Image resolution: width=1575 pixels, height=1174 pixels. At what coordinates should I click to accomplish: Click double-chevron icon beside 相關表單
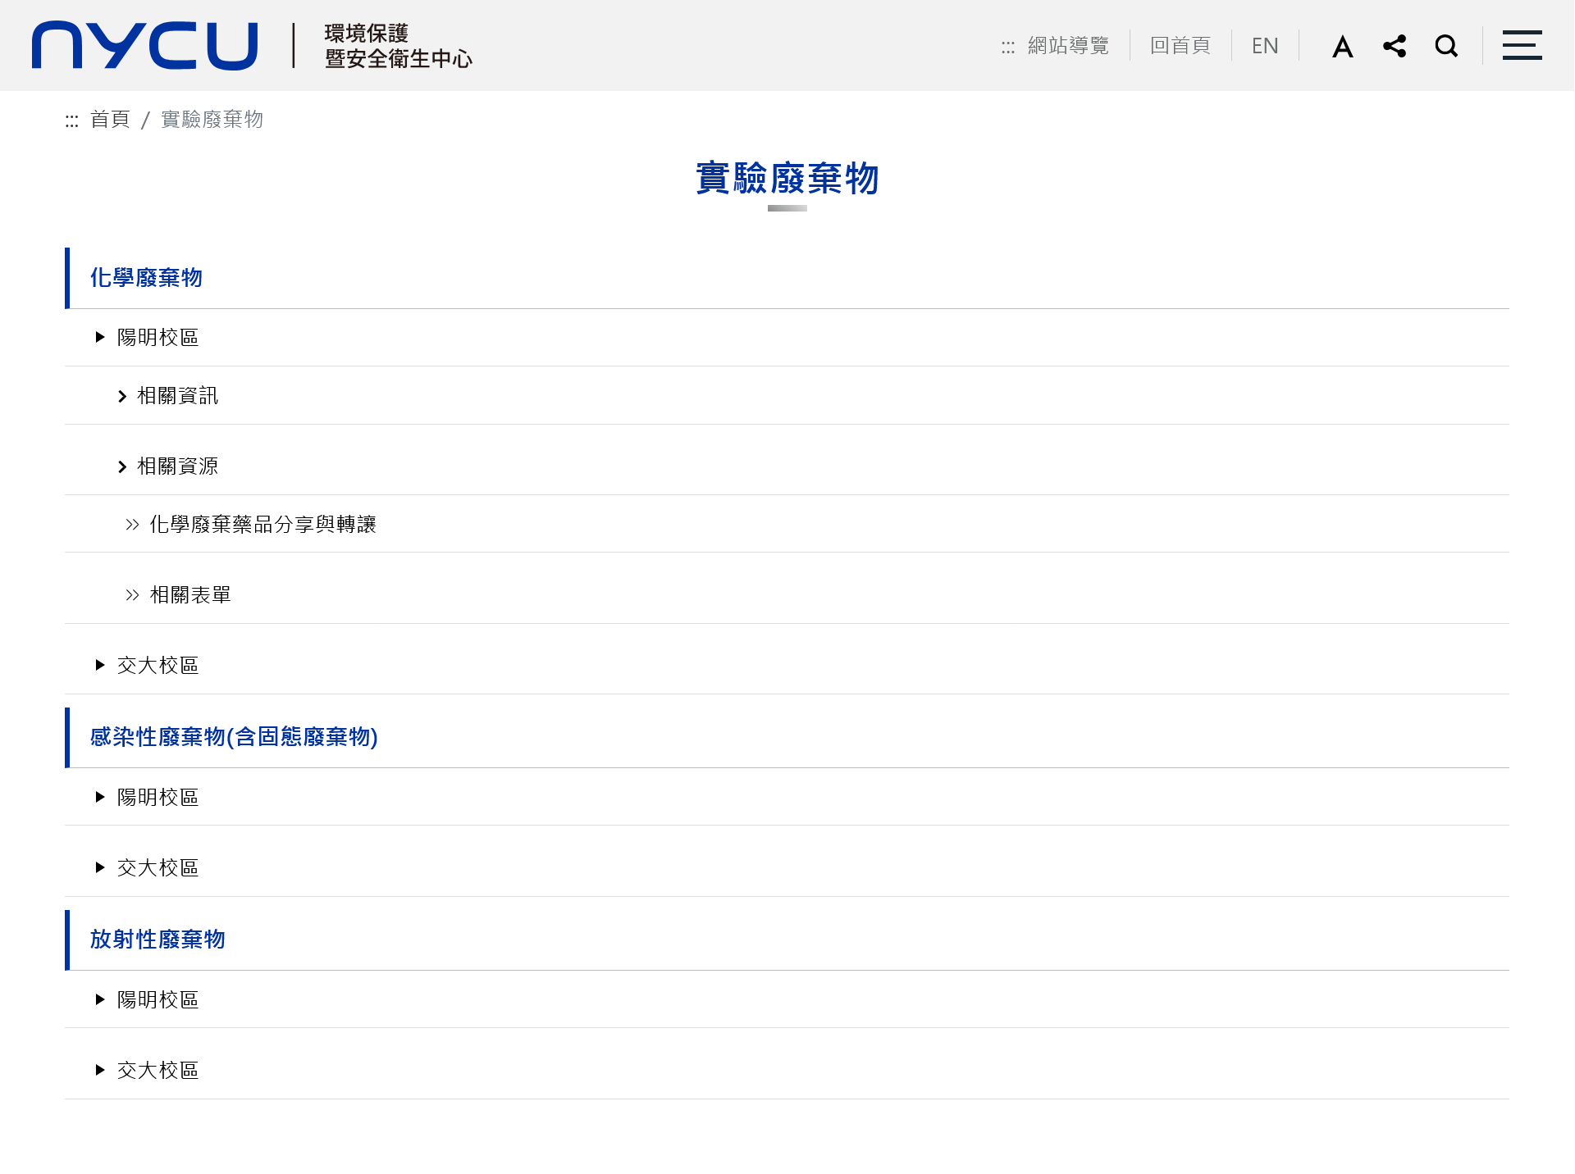point(132,595)
